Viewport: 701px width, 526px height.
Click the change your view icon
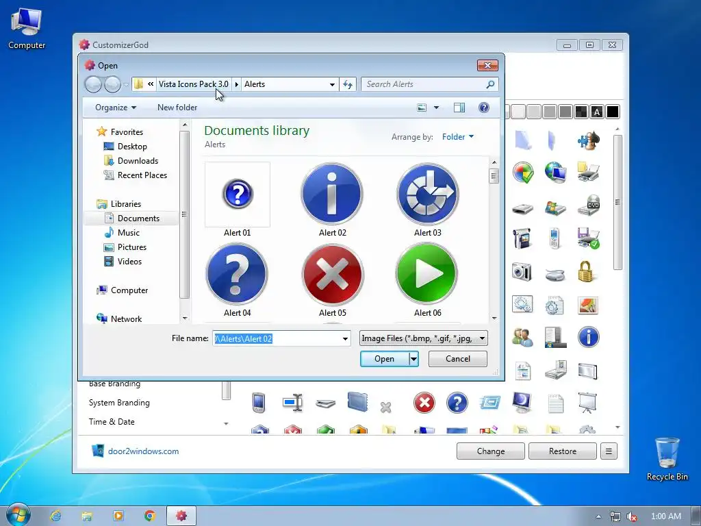click(x=422, y=108)
